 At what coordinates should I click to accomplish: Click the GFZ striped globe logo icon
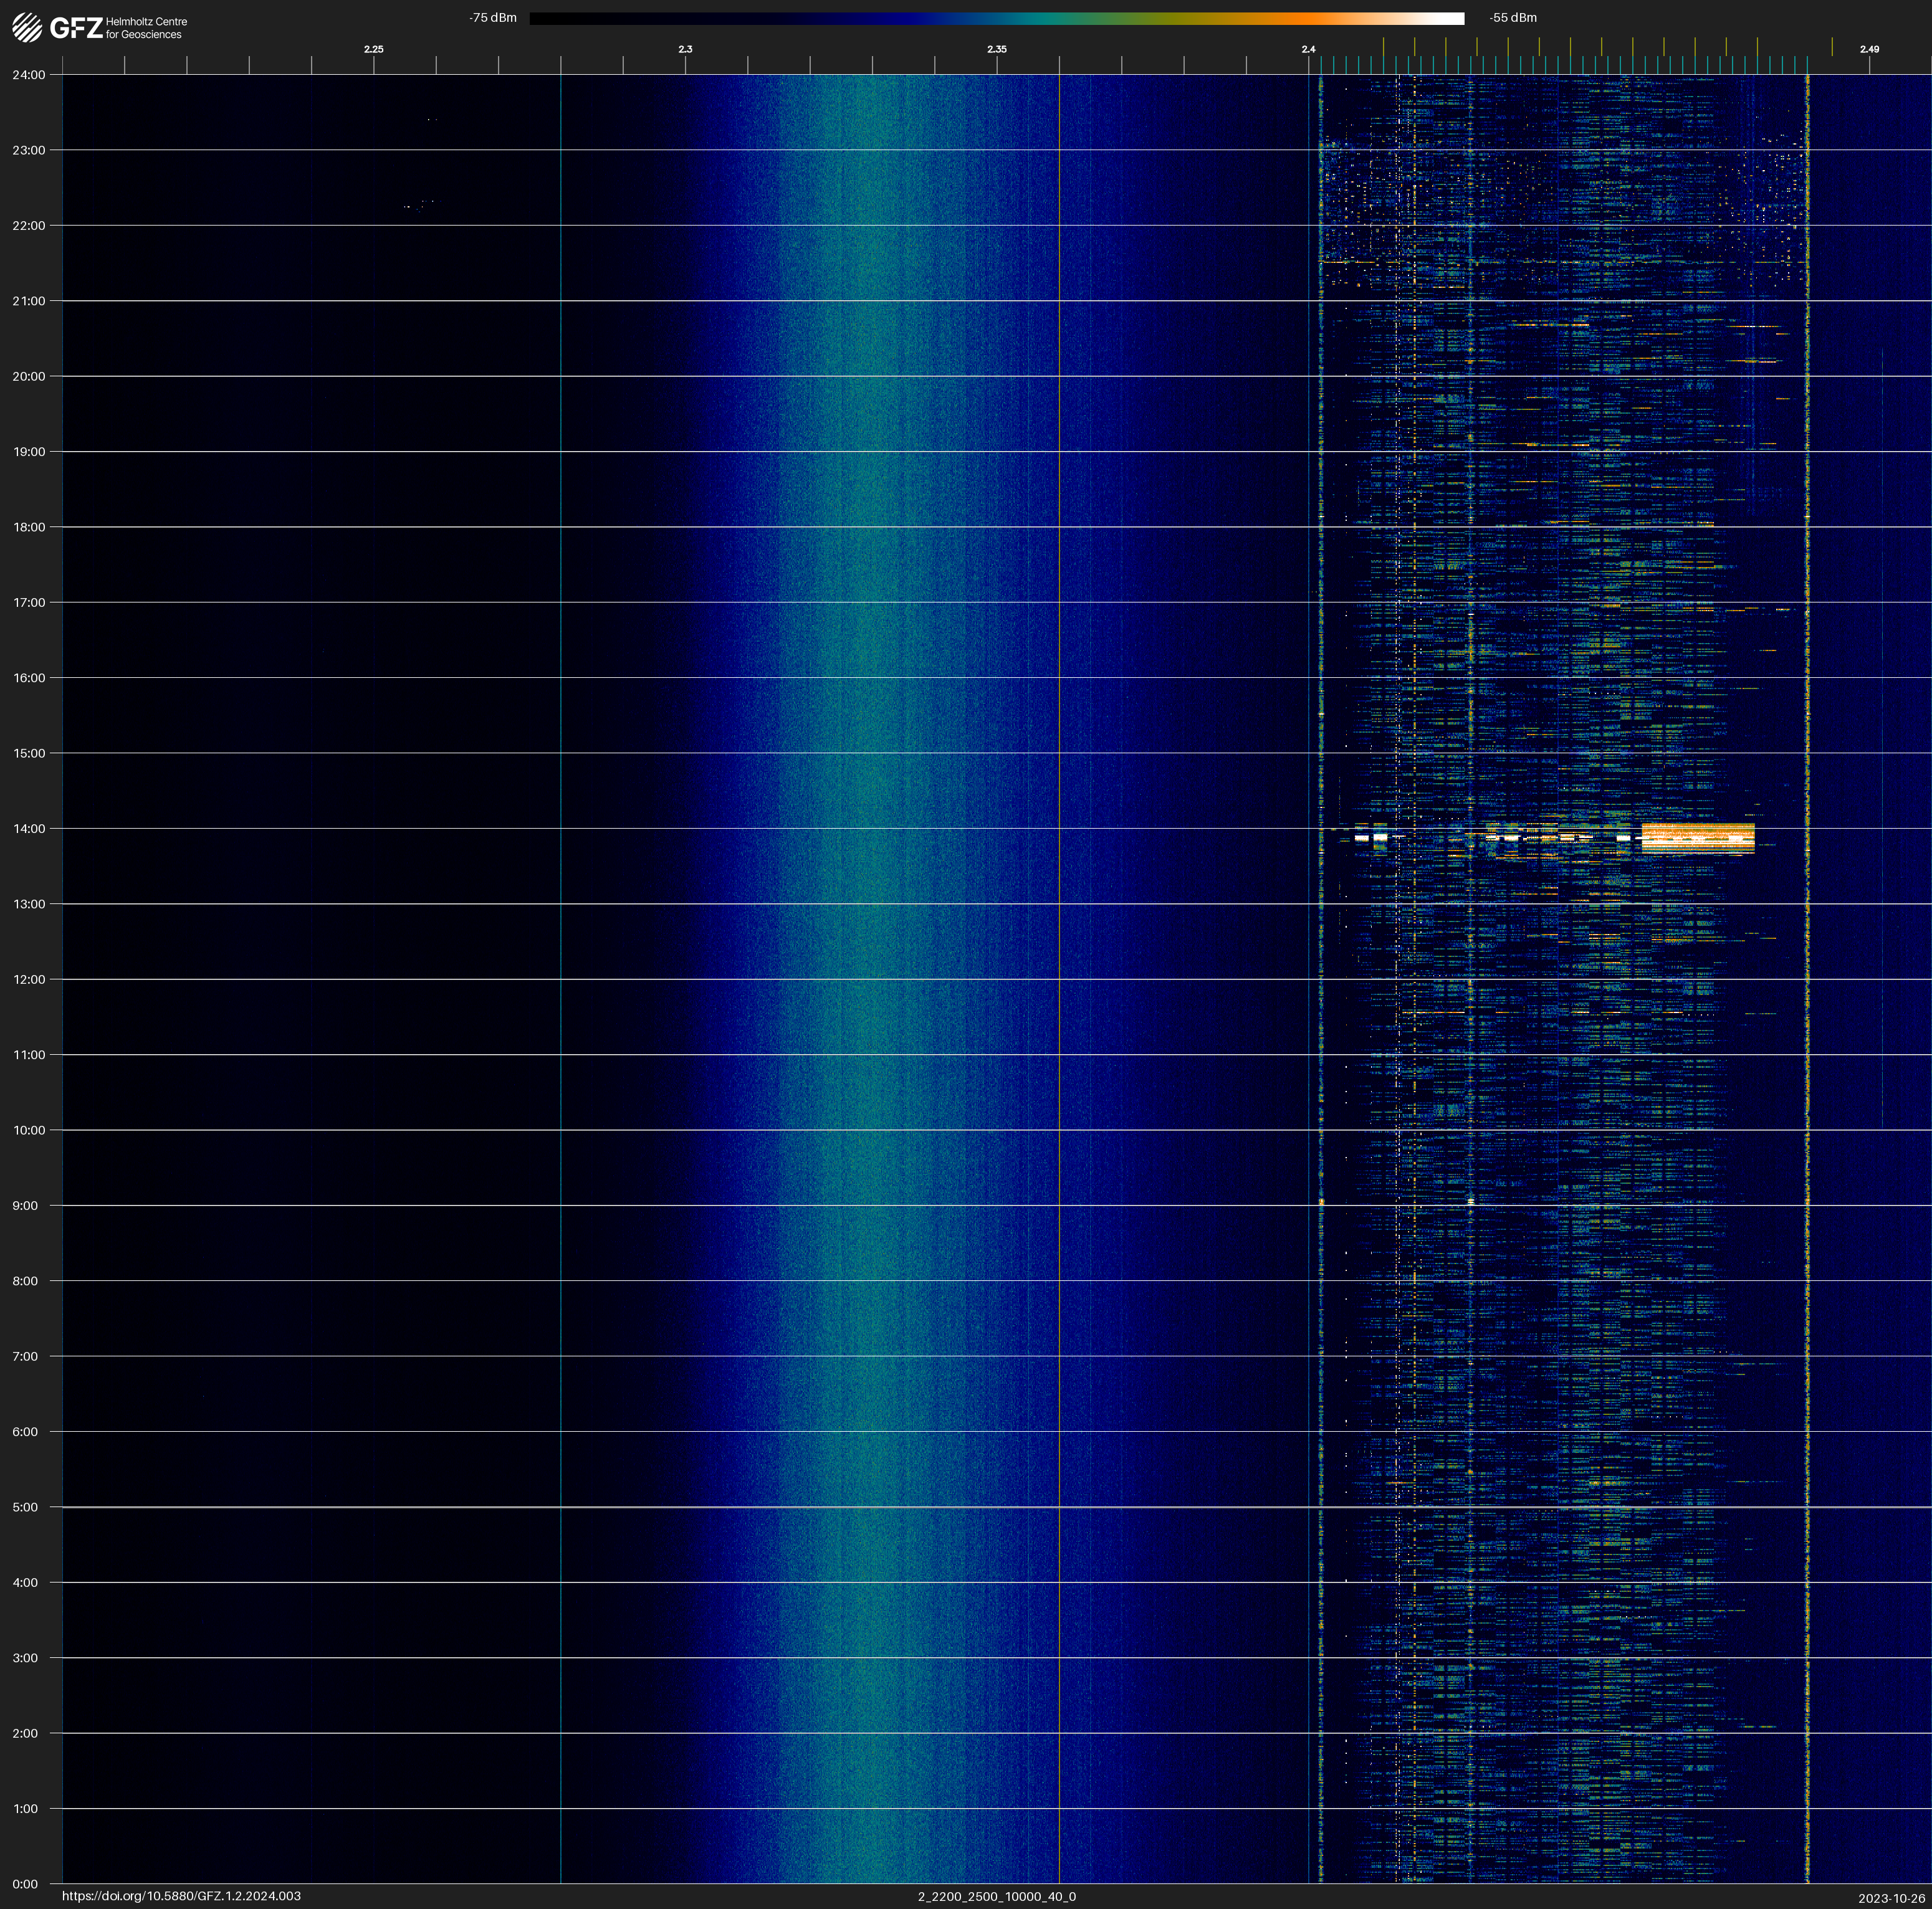27,27
